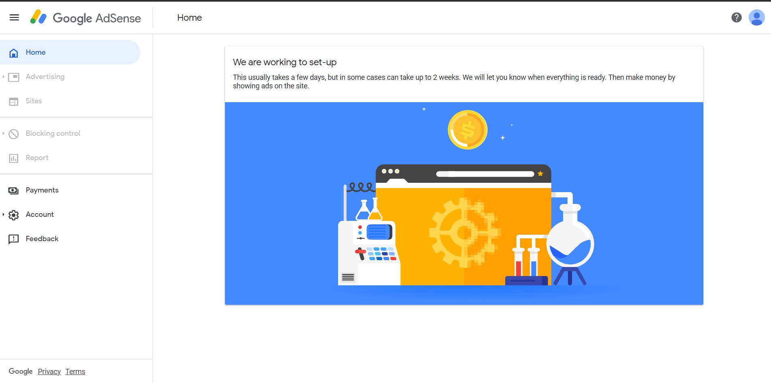Viewport: 771px width, 383px height.
Task: Click the Payments banknote icon
Action: pyautogui.click(x=13, y=190)
